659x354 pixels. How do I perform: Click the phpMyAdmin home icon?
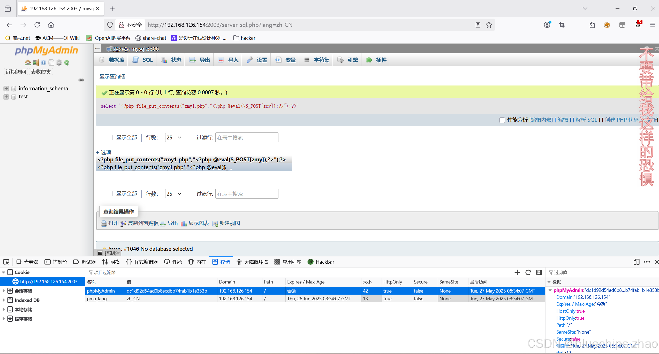point(28,62)
